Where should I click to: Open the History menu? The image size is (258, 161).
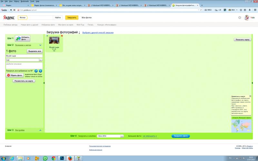click(x=17, y=1)
